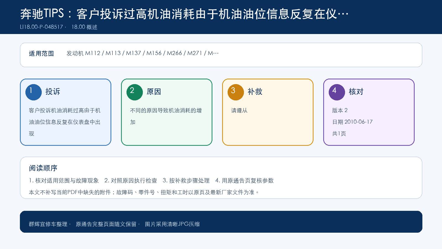
Task: Click the complaint text 客户投诉机油消耗过高
Action: coord(65,122)
